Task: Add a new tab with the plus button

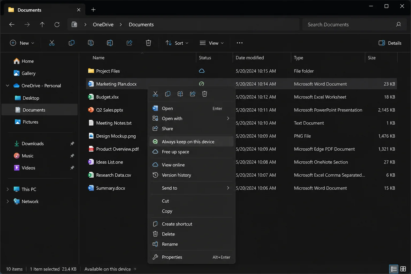Action: coord(93,10)
